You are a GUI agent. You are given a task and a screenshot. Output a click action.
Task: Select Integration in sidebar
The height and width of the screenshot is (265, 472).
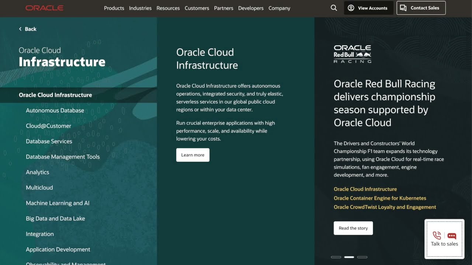pos(40,234)
